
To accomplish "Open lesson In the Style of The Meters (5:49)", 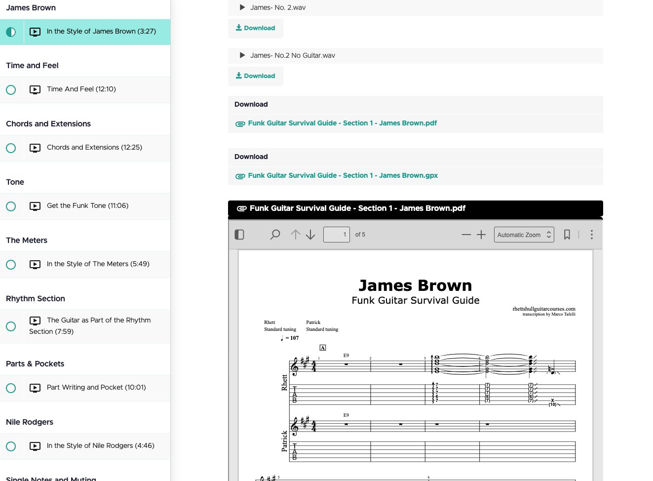I will (x=98, y=264).
